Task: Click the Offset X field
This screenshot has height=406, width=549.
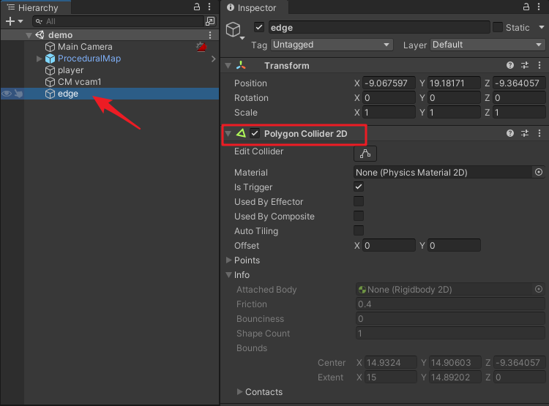Action: point(389,245)
